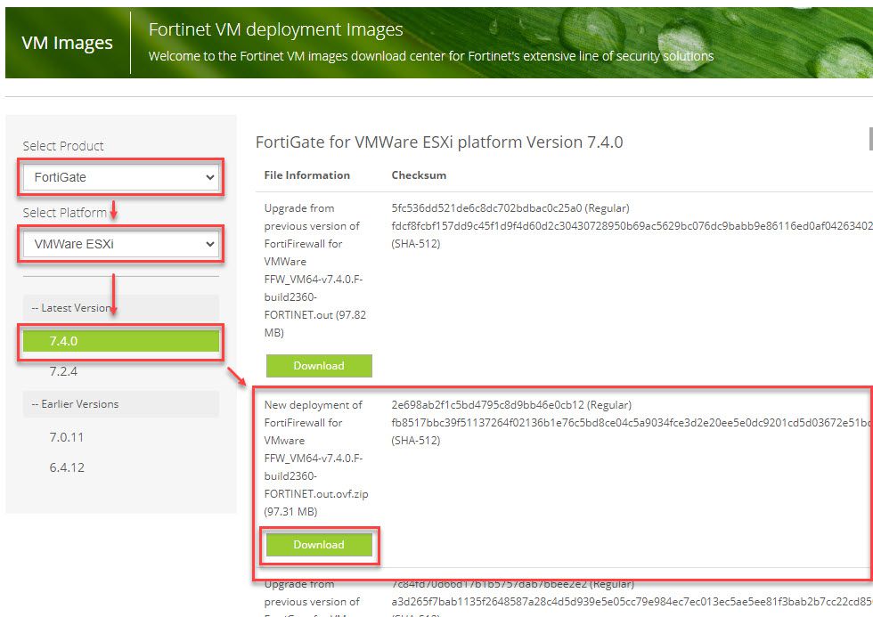The image size is (873, 617).
Task: Choose earlier version 6.4.12
Action: pos(67,468)
